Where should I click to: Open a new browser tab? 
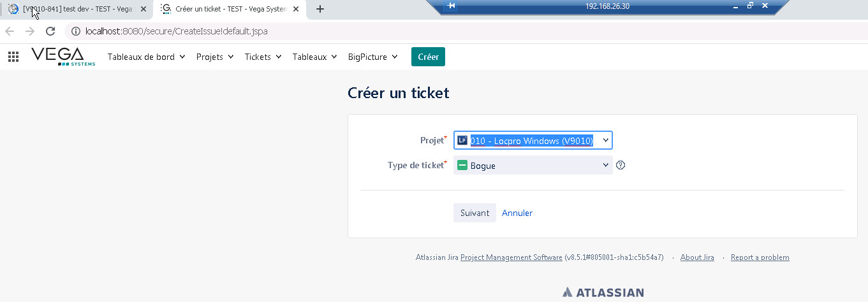coord(320,9)
